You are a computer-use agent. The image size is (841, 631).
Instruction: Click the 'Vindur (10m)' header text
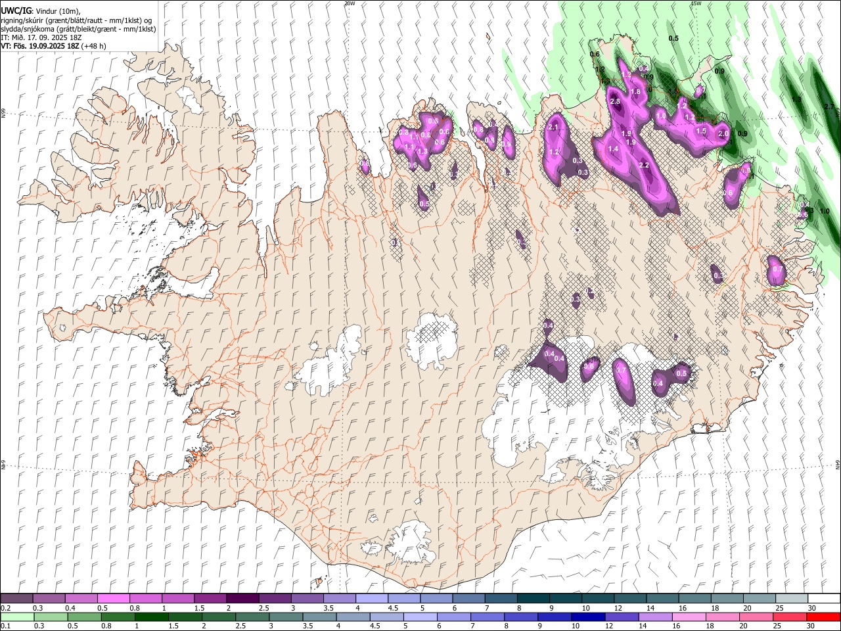pos(57,11)
